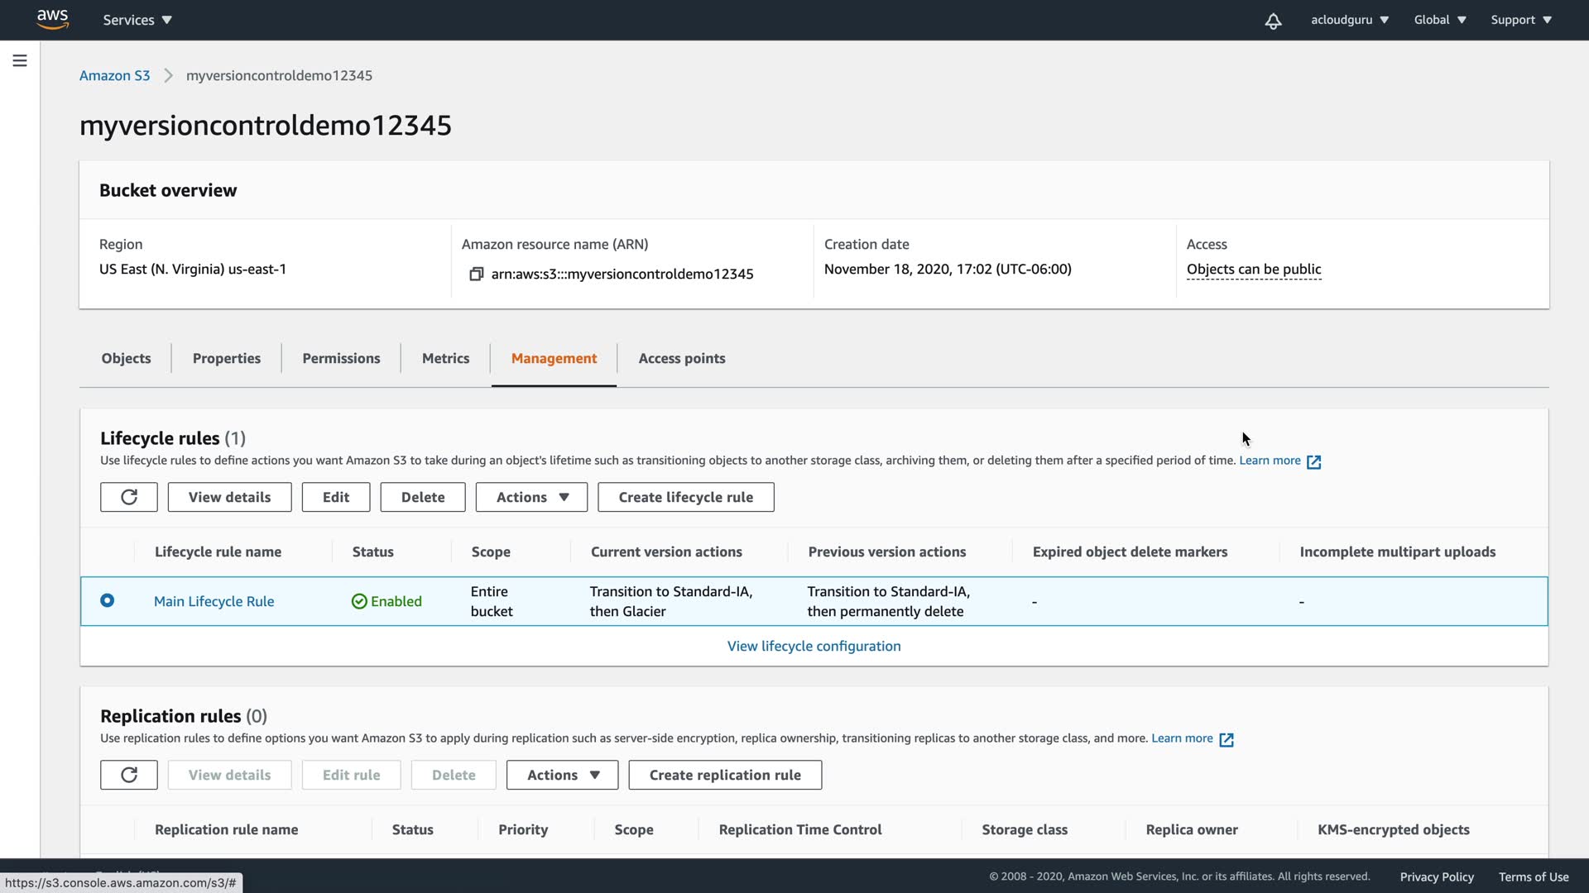
Task: Refresh the Lifecycle rules list
Action: coord(129,497)
